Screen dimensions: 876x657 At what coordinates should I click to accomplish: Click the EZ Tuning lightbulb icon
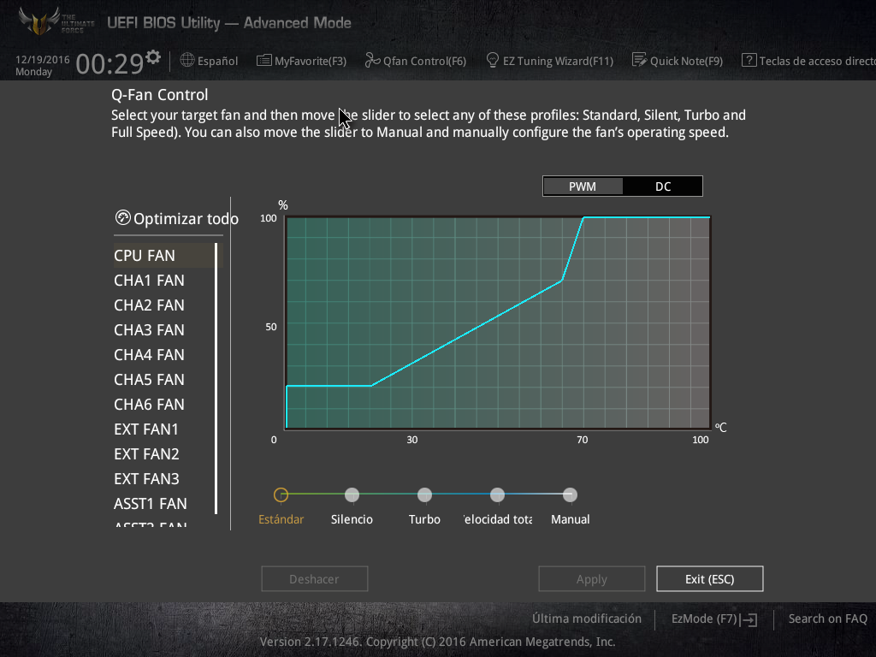[x=492, y=60]
